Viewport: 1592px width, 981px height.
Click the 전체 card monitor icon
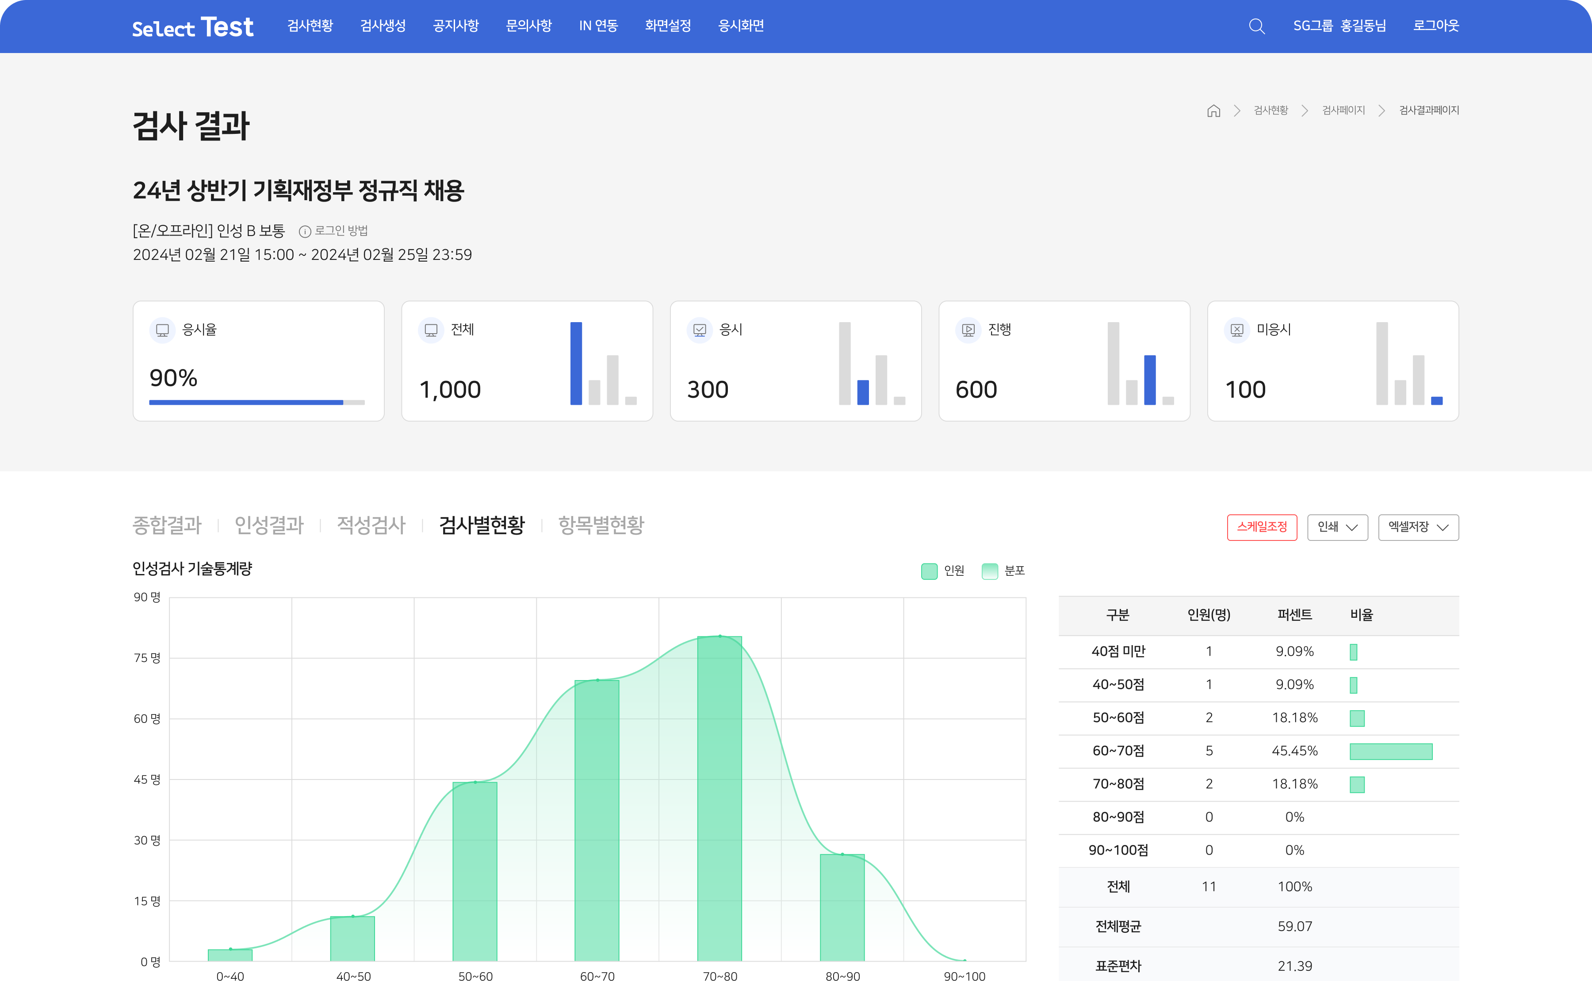coord(430,330)
